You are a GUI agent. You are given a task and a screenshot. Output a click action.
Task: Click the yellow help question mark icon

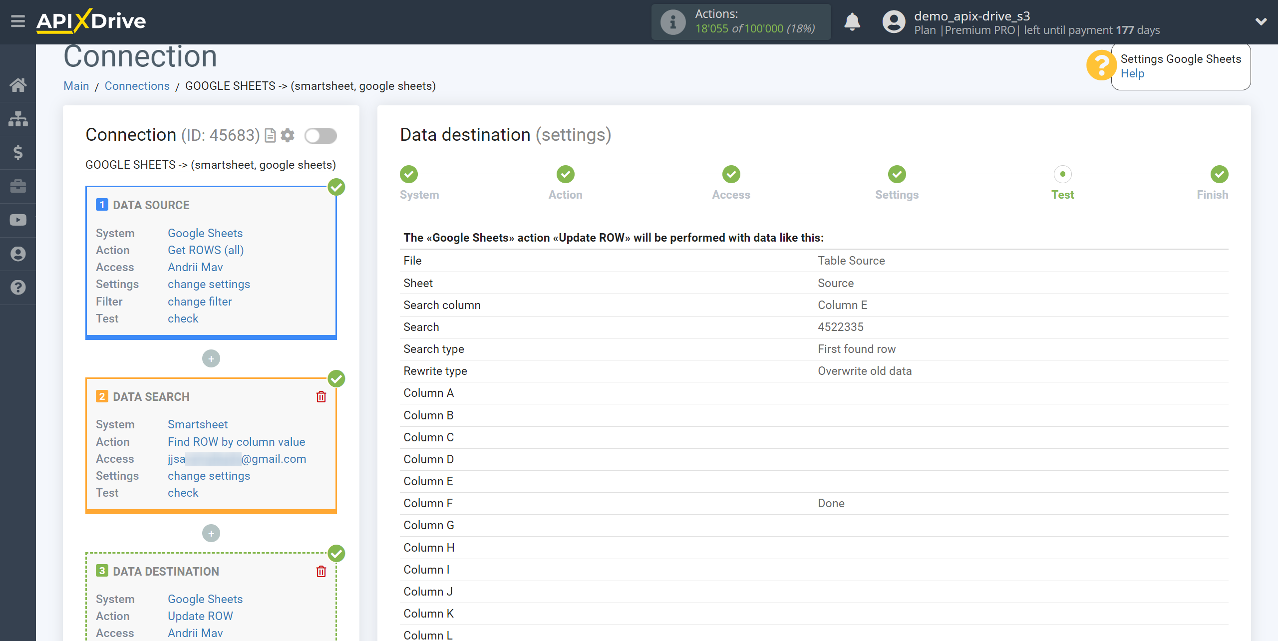coord(1101,65)
